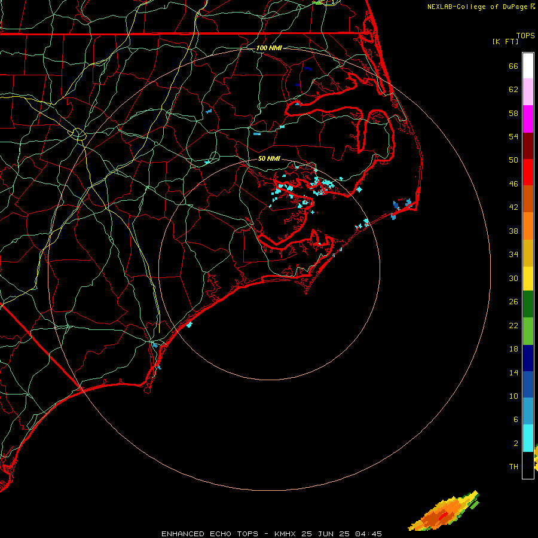Pick the gold legend swatch beside 34

pyautogui.click(x=528, y=253)
